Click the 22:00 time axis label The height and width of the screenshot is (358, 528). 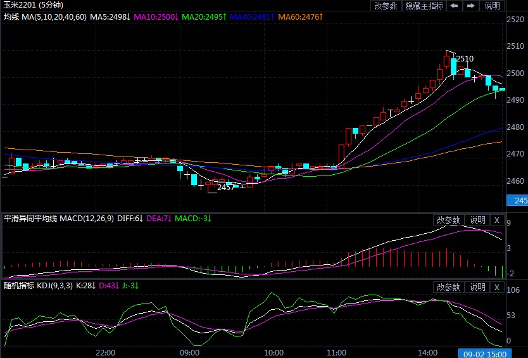[105, 353]
